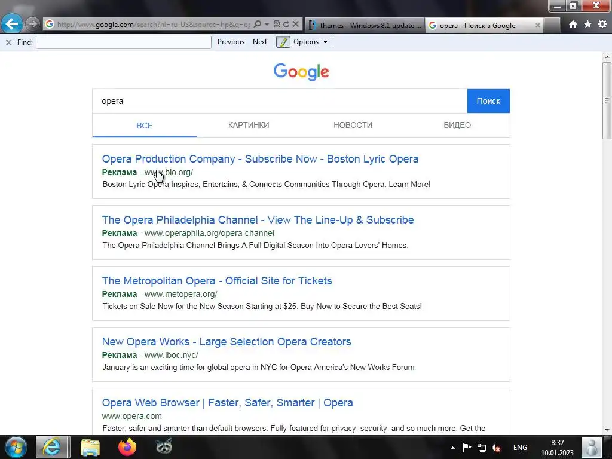Click the 'January is an exciting time' description
The width and height of the screenshot is (612, 459).
(x=258, y=367)
